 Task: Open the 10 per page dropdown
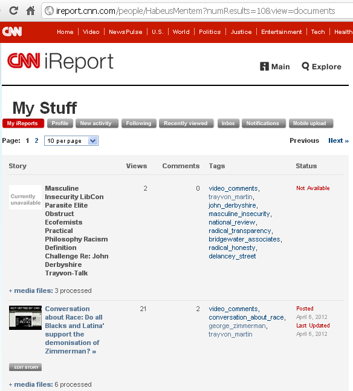click(x=71, y=141)
